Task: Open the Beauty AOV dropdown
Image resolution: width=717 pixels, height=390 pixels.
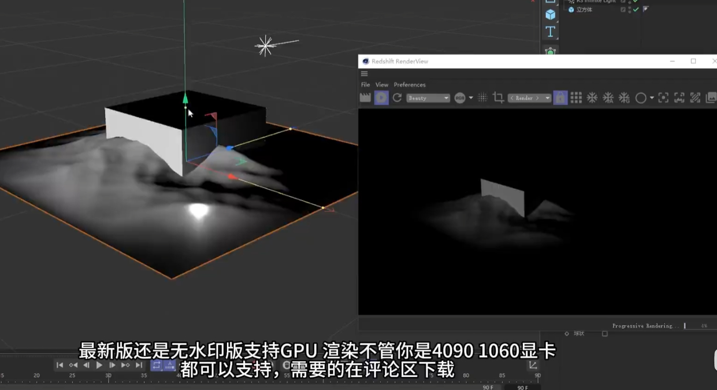Action: pos(428,98)
